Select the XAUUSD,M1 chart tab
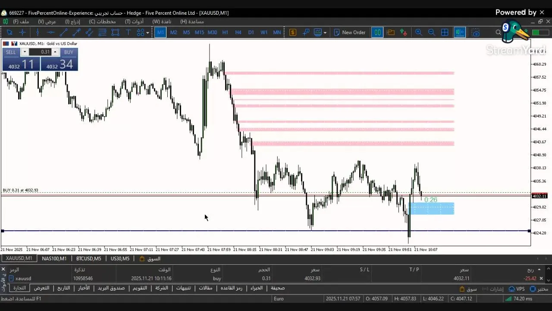 [19, 258]
